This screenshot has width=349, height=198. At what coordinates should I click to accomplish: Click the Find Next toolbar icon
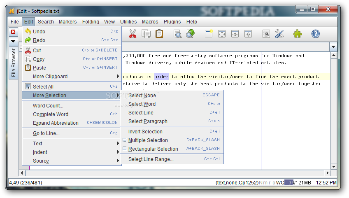point(191,34)
